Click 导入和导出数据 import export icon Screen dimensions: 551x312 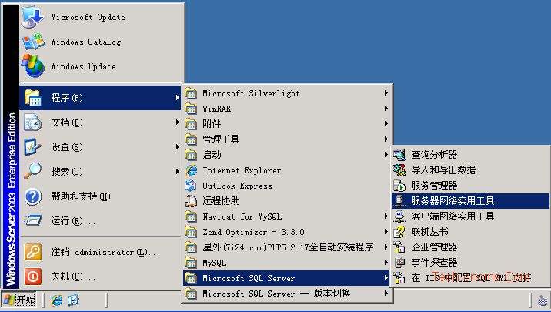pos(399,170)
